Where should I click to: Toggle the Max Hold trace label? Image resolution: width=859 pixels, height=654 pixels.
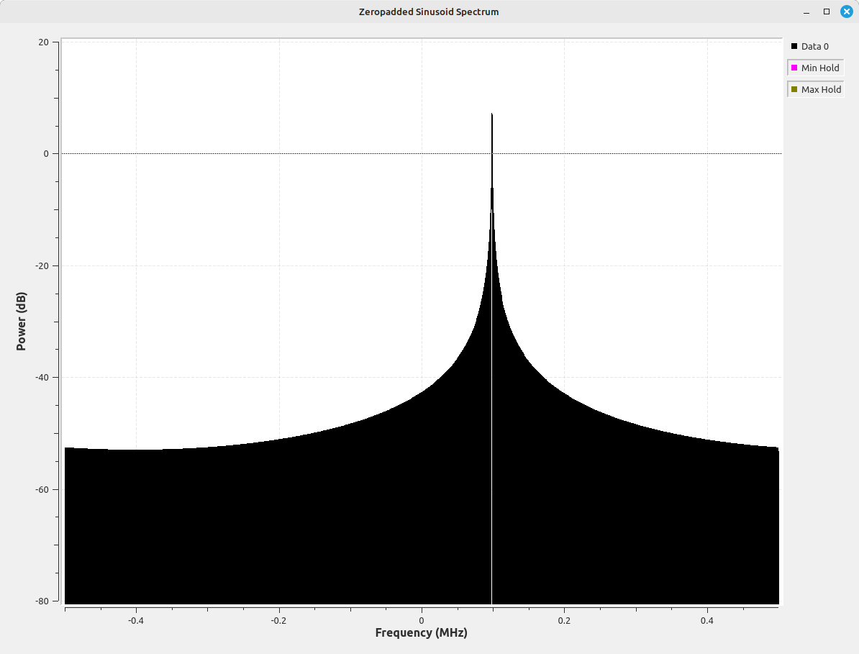pos(821,89)
